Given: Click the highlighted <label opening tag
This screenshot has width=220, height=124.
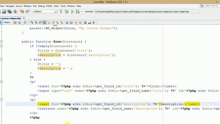Looking at the screenshot, I should coord(43,104).
